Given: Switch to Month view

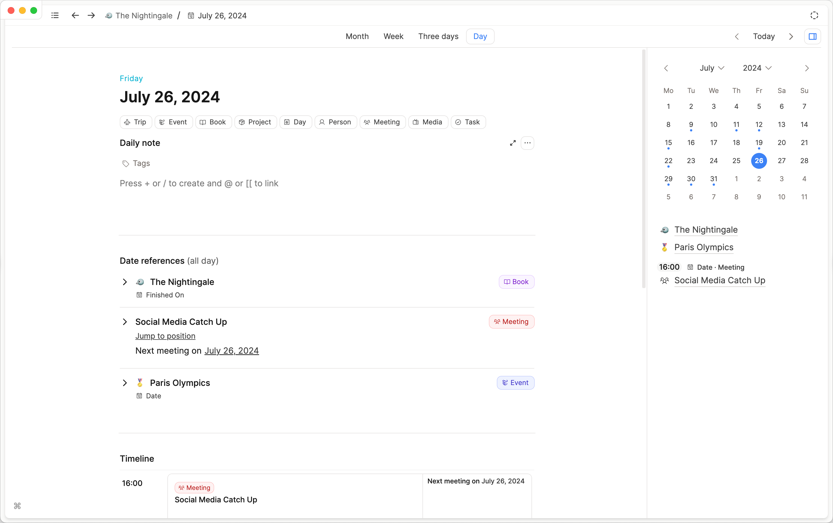Looking at the screenshot, I should tap(357, 37).
